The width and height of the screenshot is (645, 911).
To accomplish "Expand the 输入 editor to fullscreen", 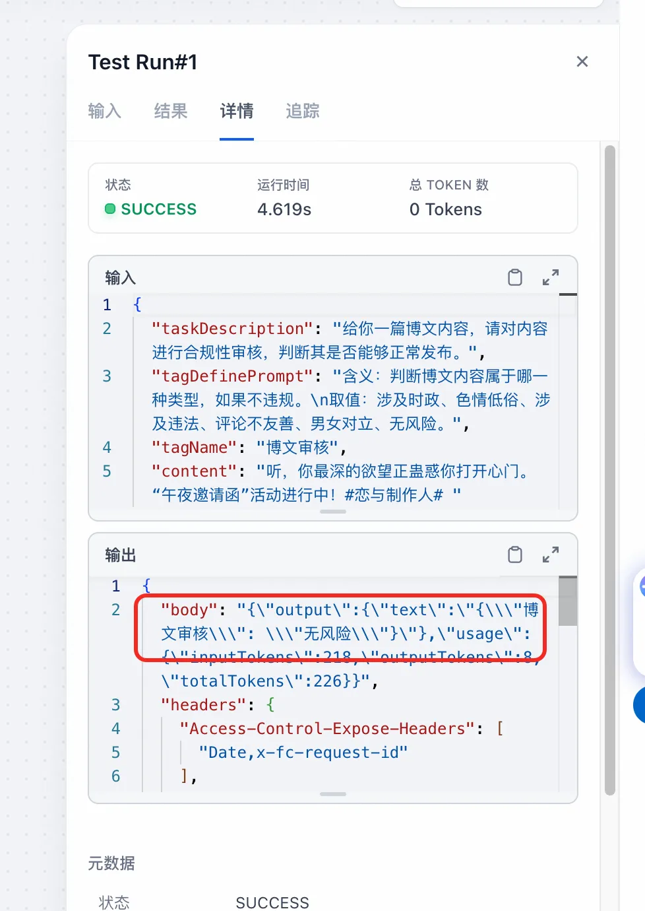I will [x=551, y=277].
